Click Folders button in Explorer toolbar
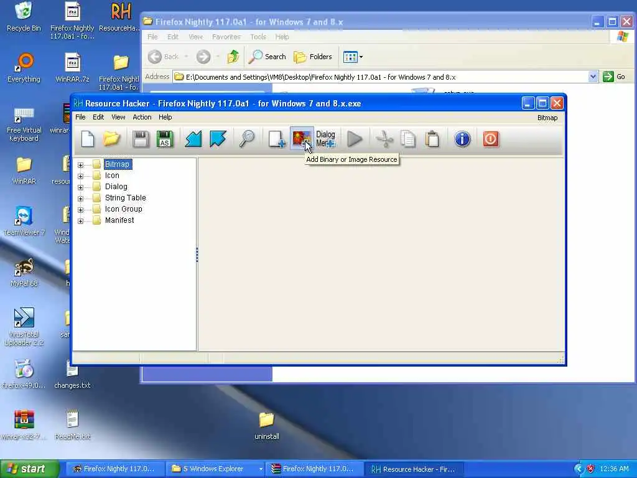This screenshot has width=637, height=478. click(x=313, y=57)
